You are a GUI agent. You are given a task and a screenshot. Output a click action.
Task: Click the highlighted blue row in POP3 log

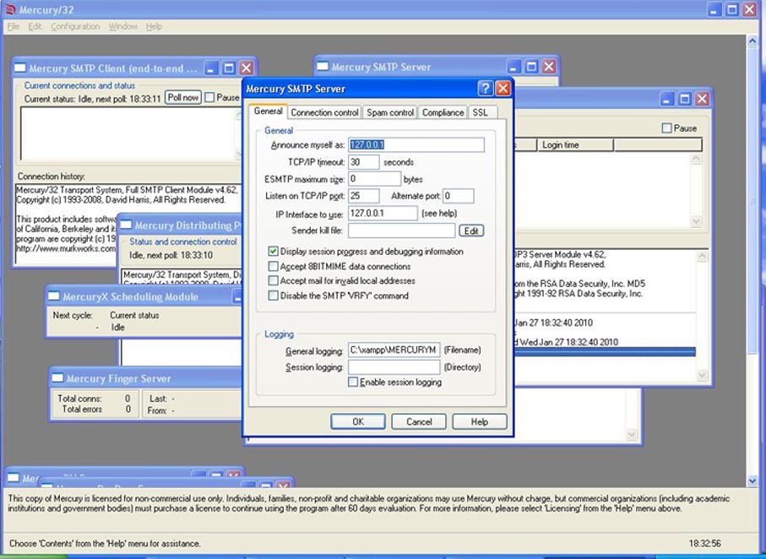click(x=605, y=352)
